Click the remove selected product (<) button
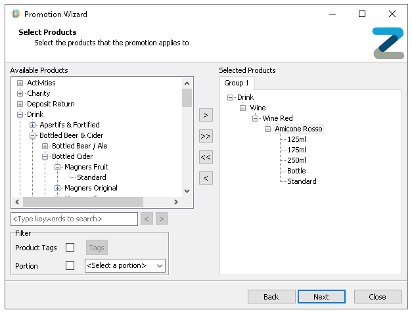412x312 pixels. 206,179
